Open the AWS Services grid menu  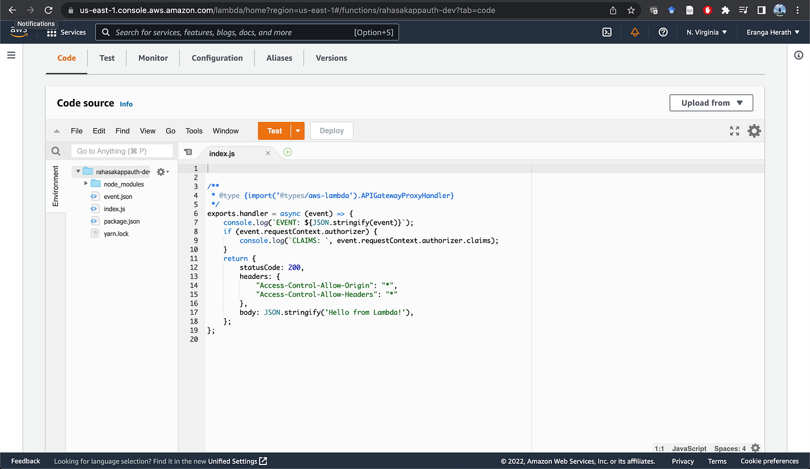tap(51, 32)
